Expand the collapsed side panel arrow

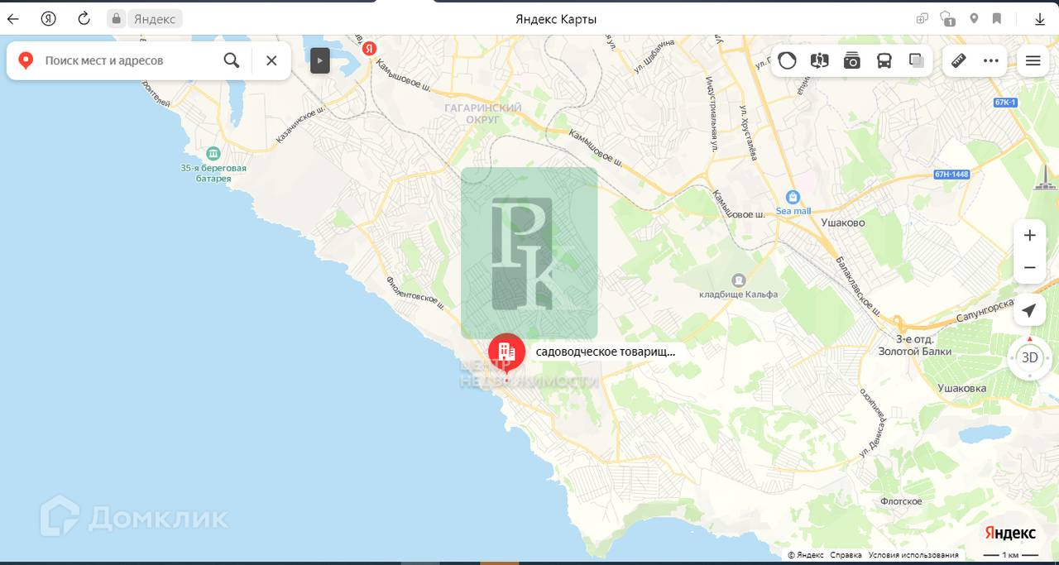(320, 60)
